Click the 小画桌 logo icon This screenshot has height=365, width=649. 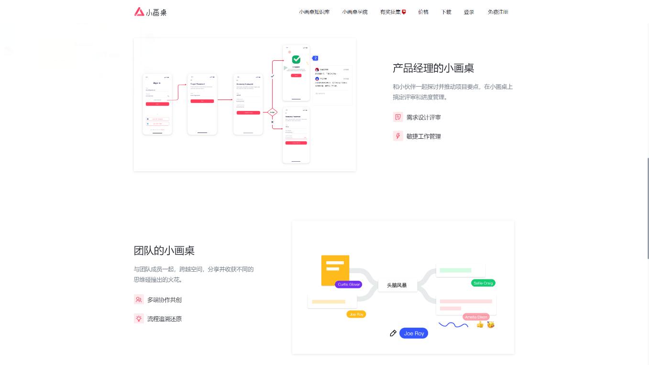click(x=139, y=12)
